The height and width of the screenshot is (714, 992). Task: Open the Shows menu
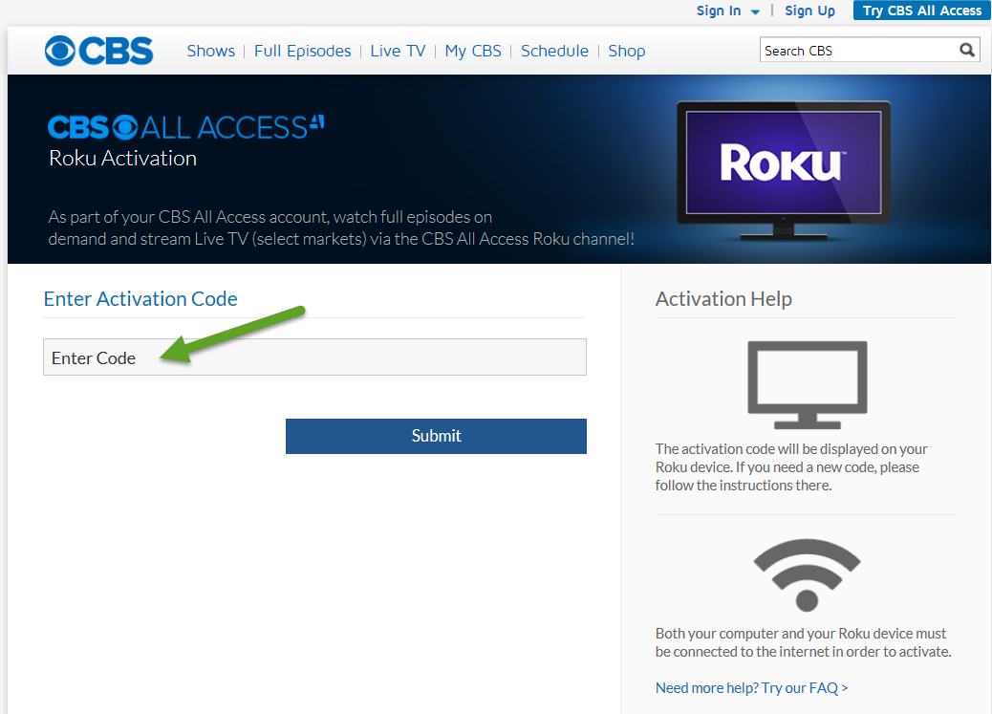pos(210,51)
